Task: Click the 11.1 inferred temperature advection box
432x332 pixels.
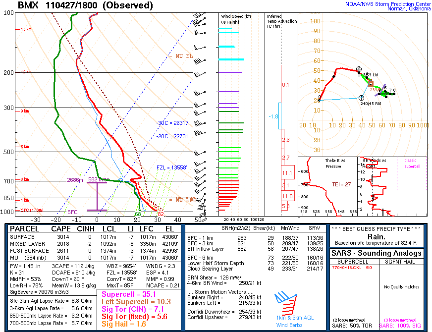Action: coord(287,173)
